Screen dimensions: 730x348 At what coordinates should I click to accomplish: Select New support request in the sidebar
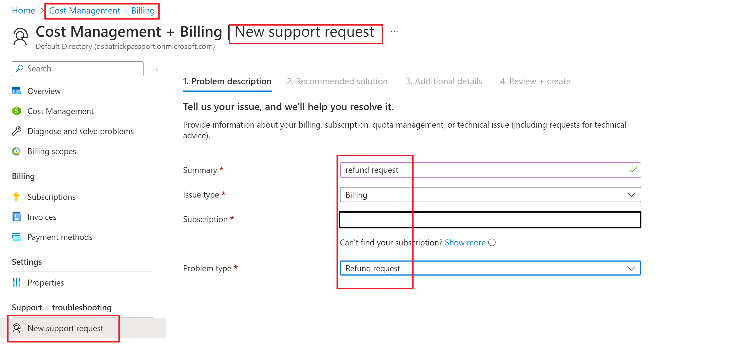coord(65,328)
